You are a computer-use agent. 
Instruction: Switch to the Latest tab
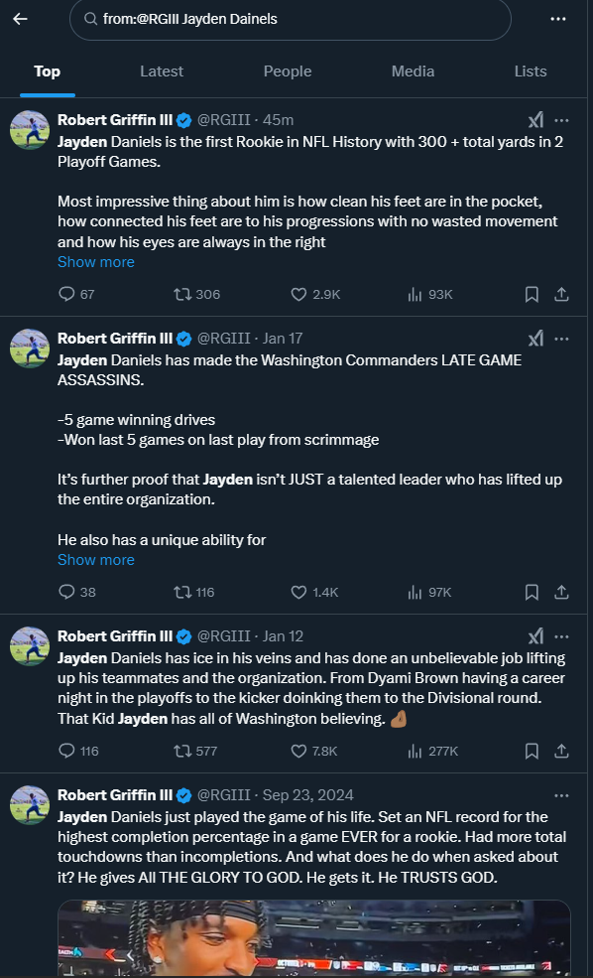click(162, 71)
